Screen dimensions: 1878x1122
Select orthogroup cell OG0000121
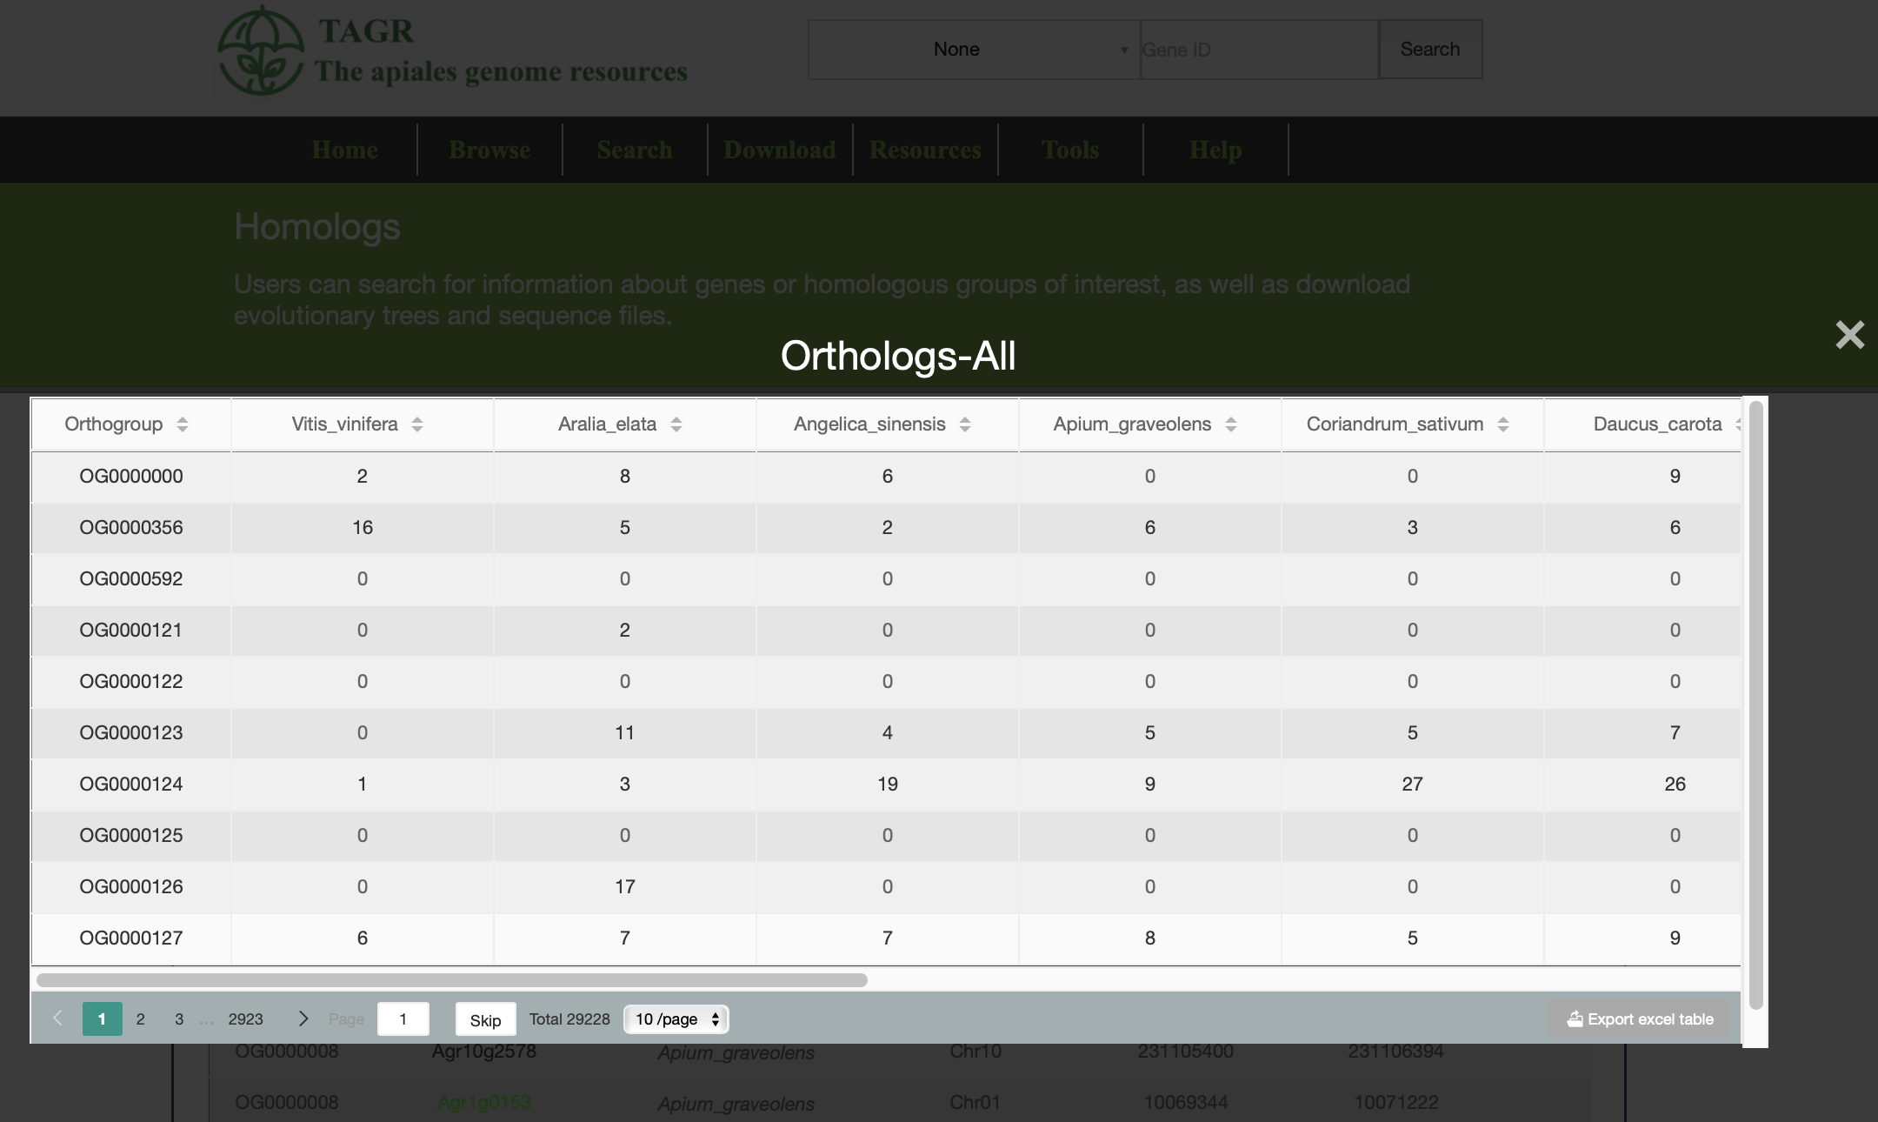[131, 631]
